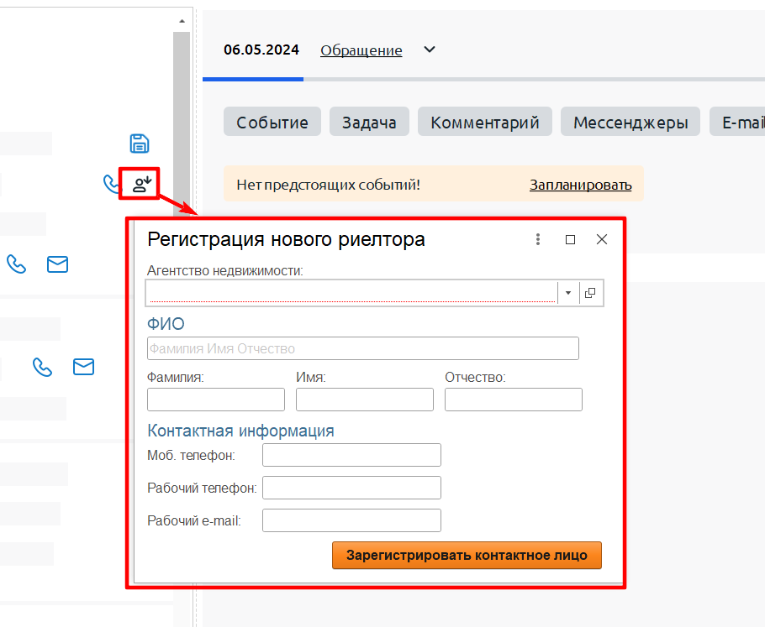Click the Рабочий e-mail input field
Image resolution: width=765 pixels, height=627 pixels.
click(x=351, y=520)
